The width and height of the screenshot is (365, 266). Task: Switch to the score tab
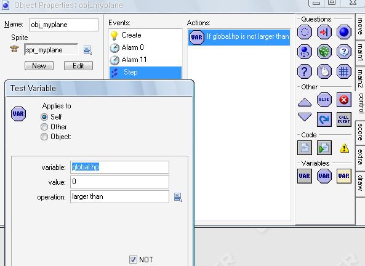coord(360,132)
